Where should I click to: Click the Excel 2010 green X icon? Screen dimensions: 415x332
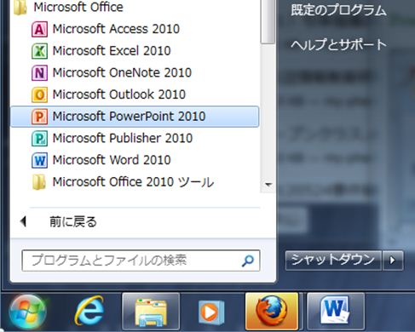(x=39, y=51)
